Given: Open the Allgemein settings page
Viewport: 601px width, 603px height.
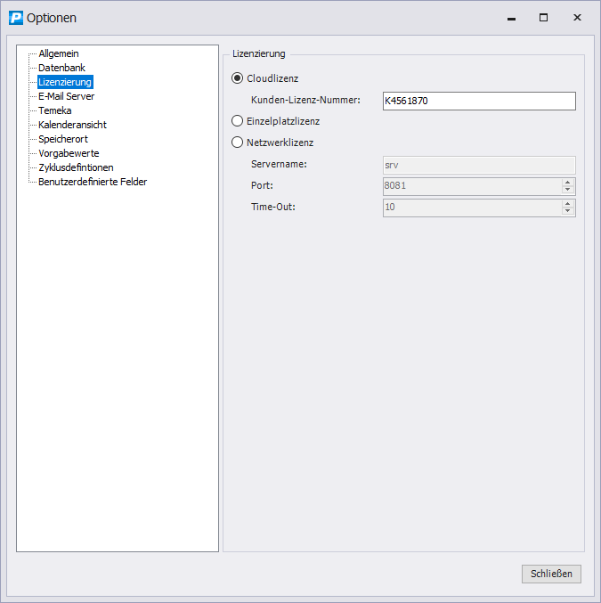Looking at the screenshot, I should tap(58, 53).
